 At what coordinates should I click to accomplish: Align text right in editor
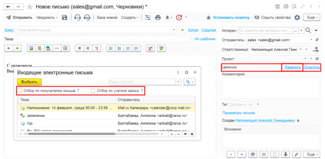click(128, 48)
